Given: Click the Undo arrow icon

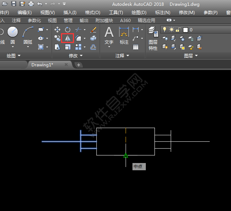Looking at the screenshot, I should click(x=40, y=4).
